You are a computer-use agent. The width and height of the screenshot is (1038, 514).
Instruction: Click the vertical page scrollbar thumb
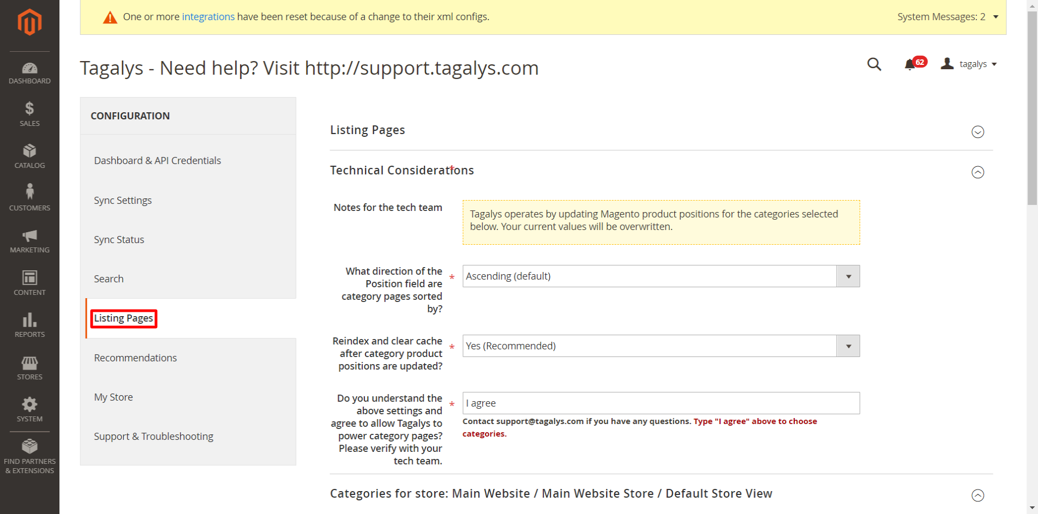(1032, 108)
